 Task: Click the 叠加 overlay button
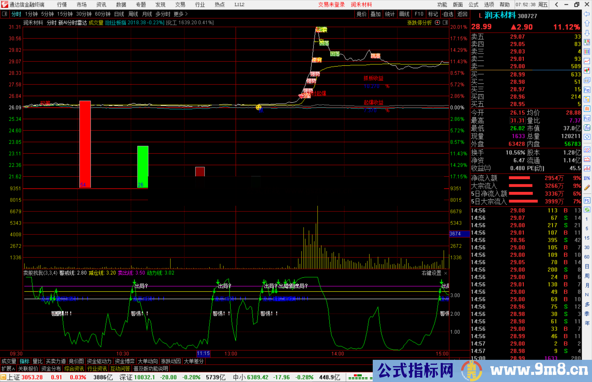click(x=375, y=14)
